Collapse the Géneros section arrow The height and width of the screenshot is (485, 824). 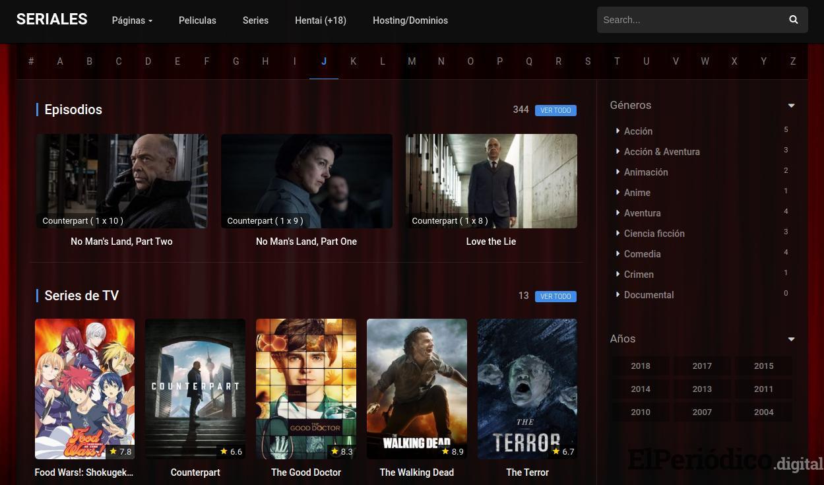(x=791, y=106)
